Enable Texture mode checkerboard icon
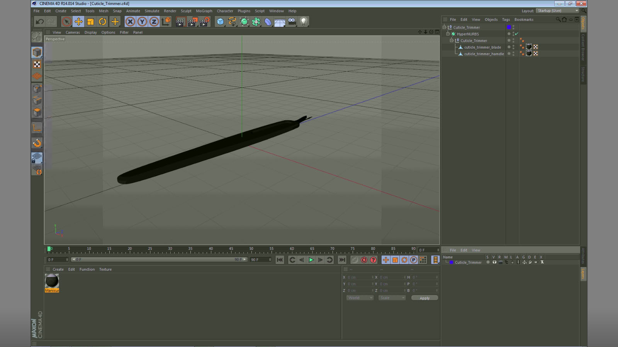 point(37,64)
